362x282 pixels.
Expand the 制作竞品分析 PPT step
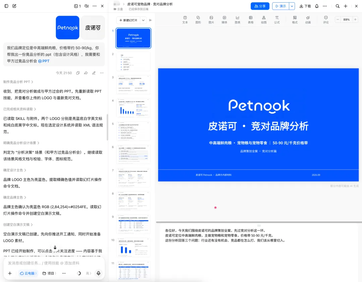pos(18,82)
